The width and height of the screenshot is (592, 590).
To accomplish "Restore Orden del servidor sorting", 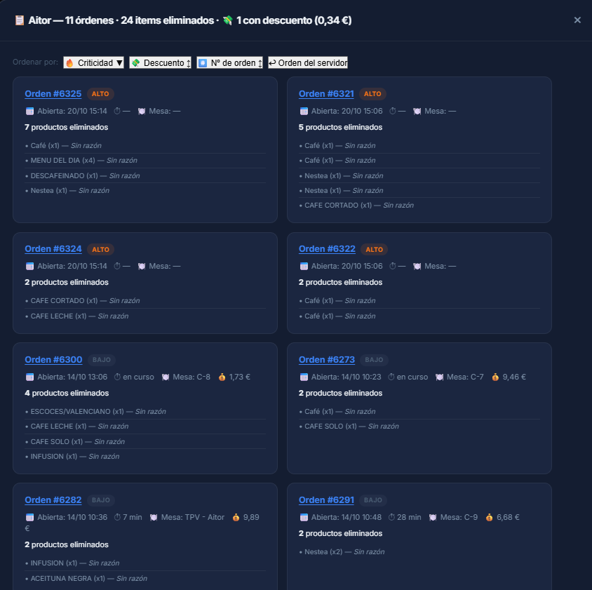I will (x=308, y=62).
